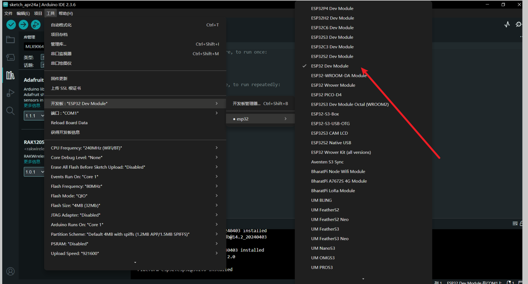This screenshot has width=528, height=284.
Task: Click Reload Board Data
Action: pyautogui.click(x=69, y=123)
